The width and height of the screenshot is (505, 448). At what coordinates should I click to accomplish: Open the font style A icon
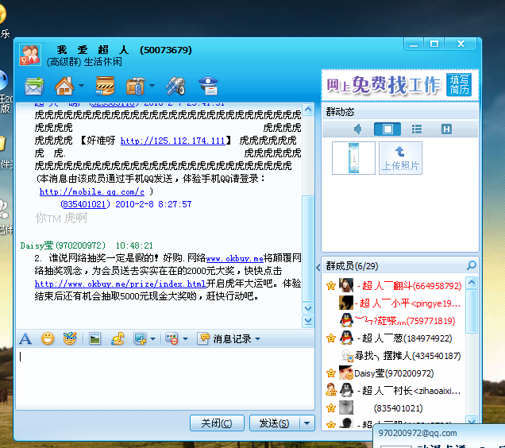coord(25,338)
